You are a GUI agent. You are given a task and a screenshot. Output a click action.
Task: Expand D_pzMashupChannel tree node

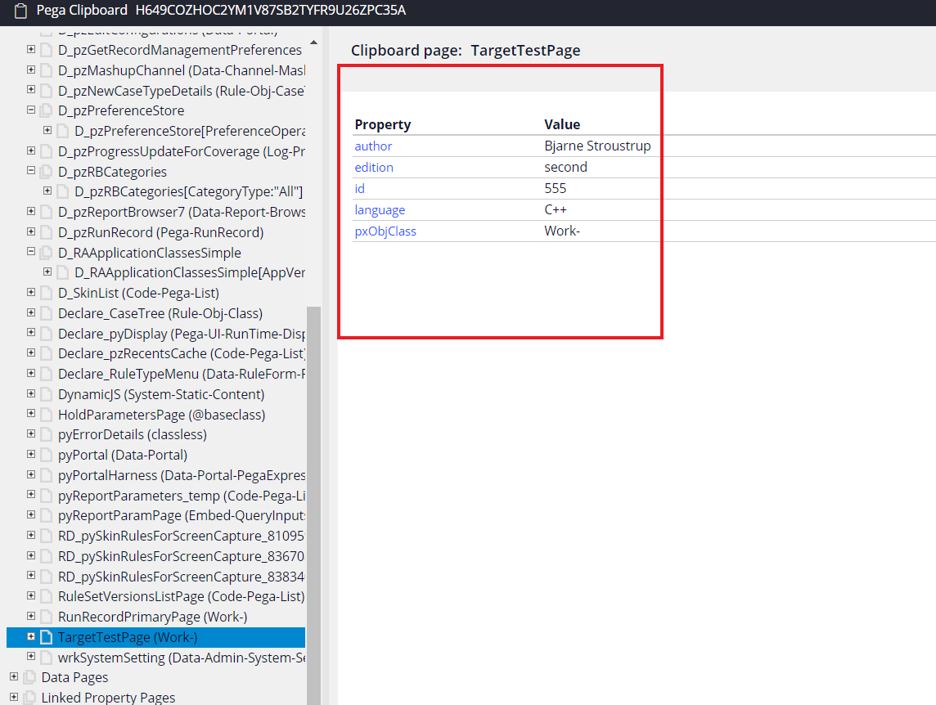pyautogui.click(x=31, y=70)
